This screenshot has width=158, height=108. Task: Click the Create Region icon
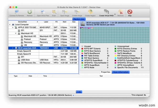[x=90, y=12]
